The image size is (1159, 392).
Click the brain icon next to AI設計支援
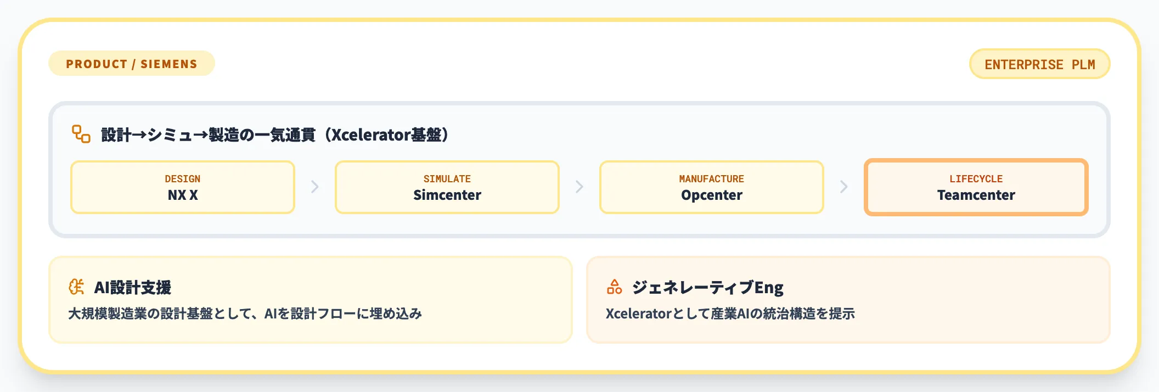pos(76,287)
